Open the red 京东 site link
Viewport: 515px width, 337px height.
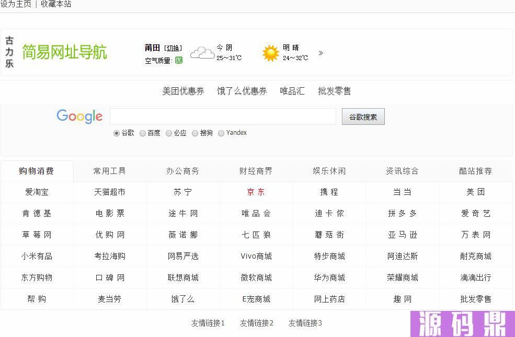pyautogui.click(x=256, y=192)
